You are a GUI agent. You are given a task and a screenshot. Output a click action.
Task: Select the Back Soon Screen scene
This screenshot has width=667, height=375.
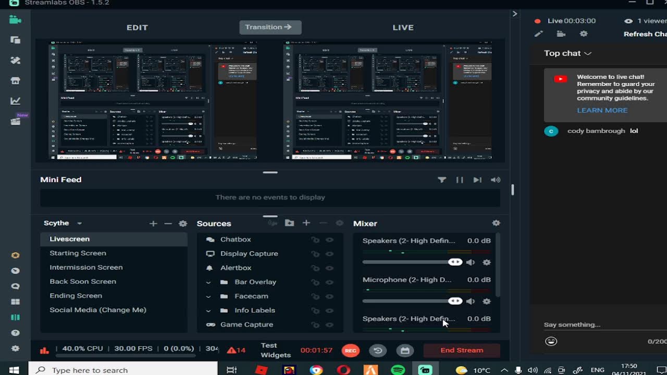tap(114, 281)
